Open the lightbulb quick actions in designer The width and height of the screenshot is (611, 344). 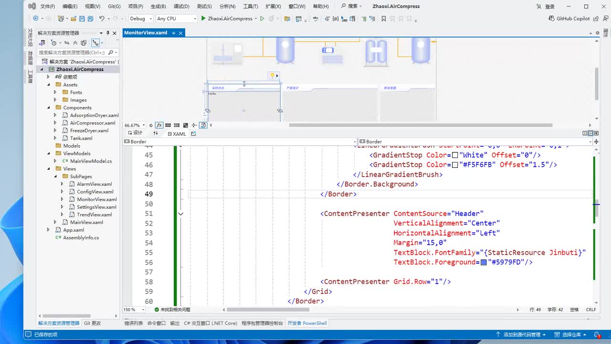click(x=272, y=75)
